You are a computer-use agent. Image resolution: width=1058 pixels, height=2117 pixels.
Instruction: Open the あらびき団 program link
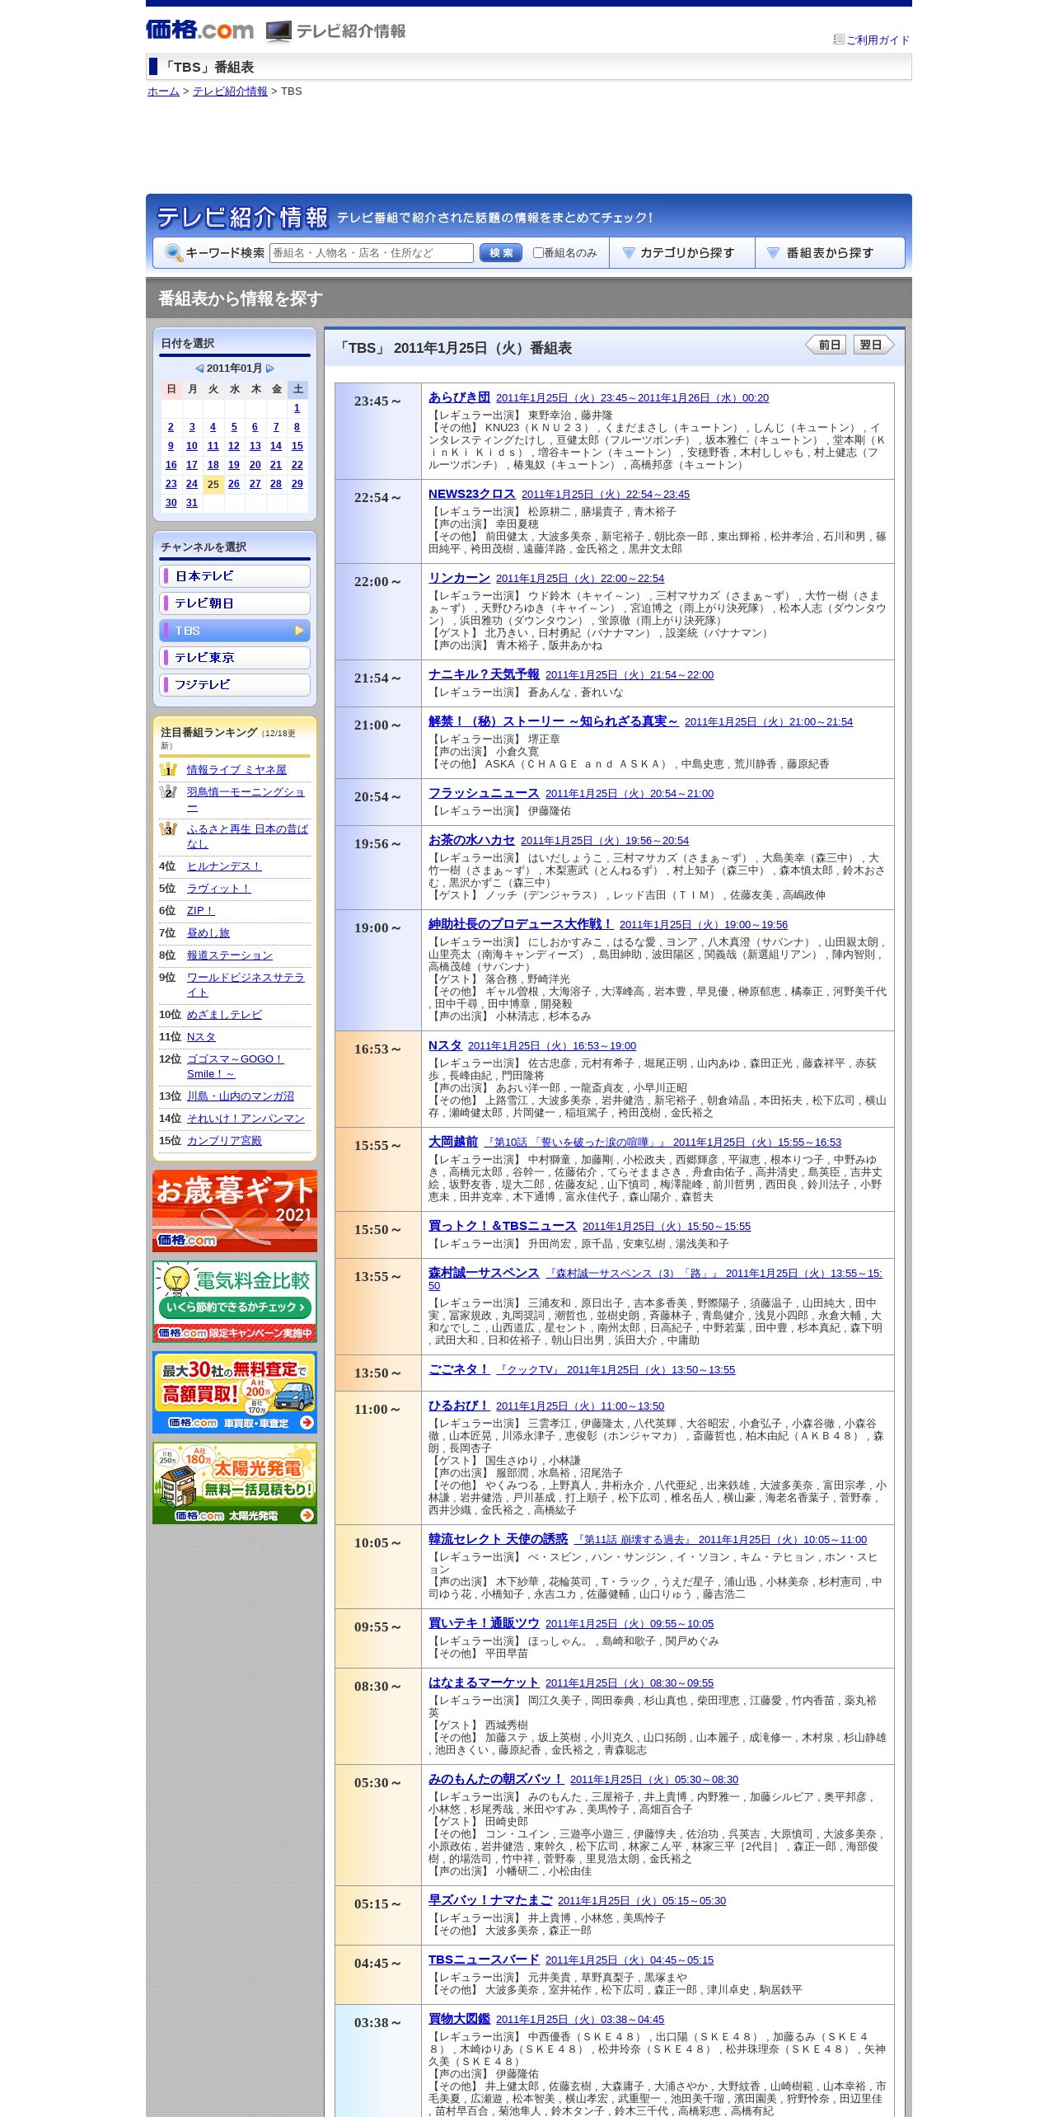coord(459,397)
